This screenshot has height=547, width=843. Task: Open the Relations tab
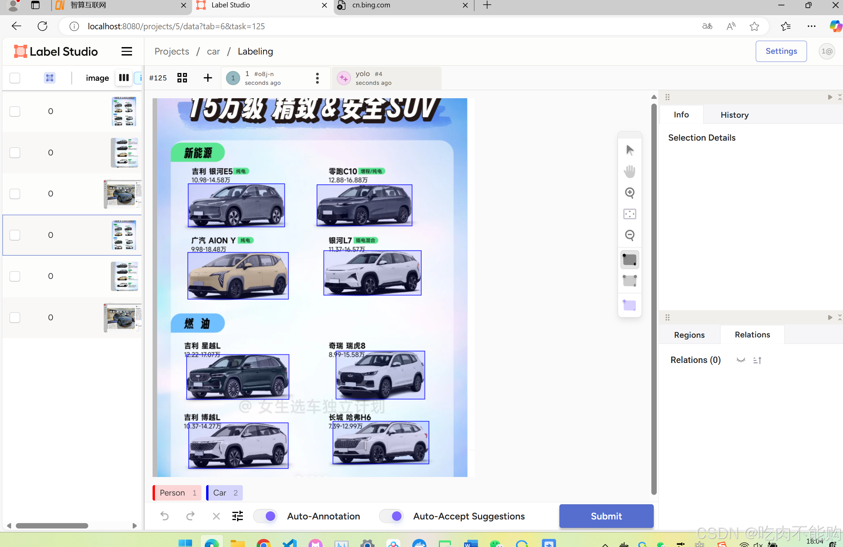point(752,335)
